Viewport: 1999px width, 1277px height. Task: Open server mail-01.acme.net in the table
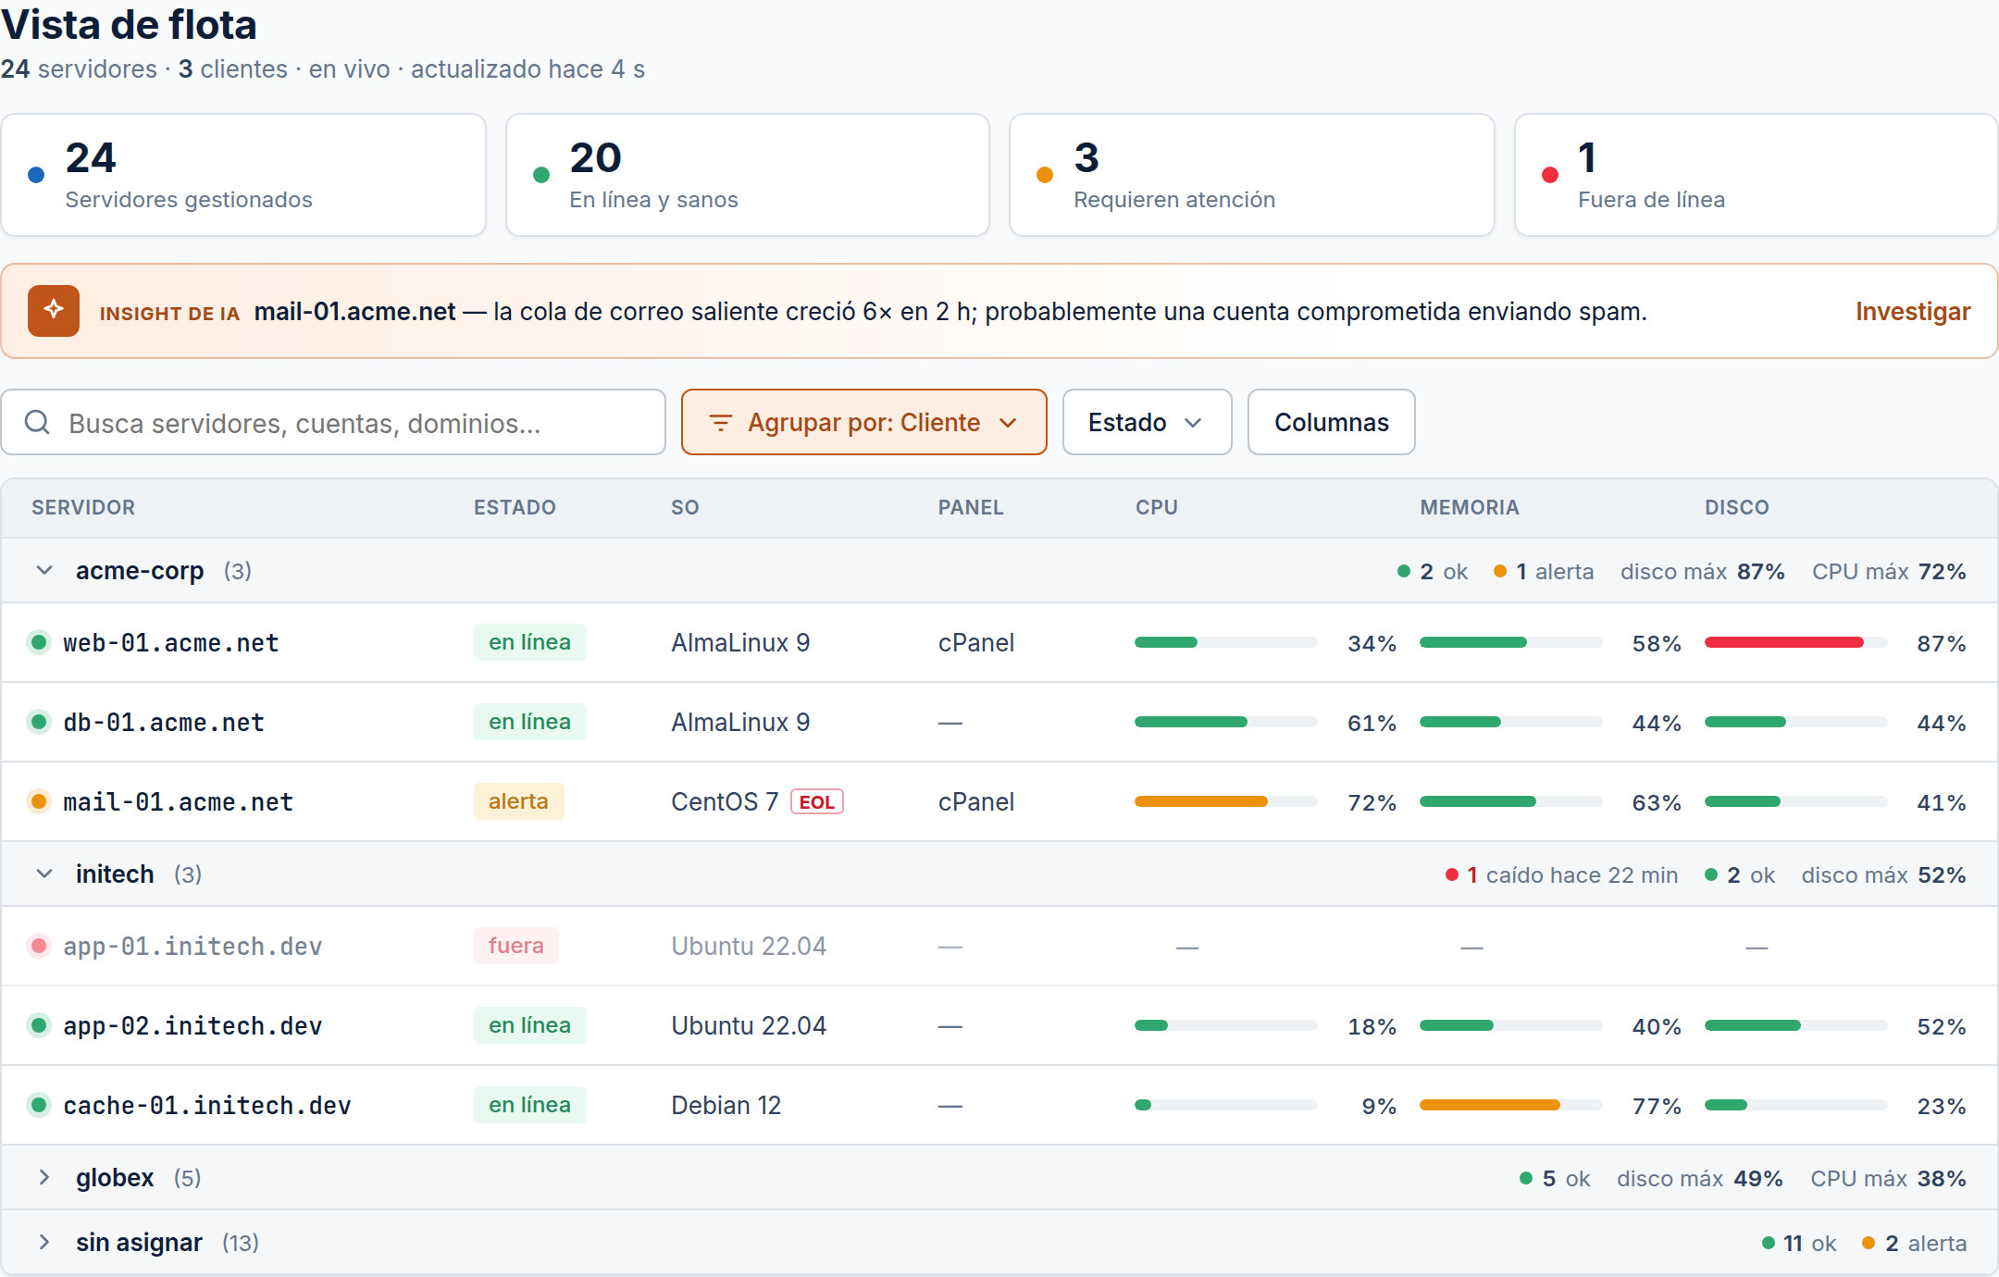click(x=178, y=802)
